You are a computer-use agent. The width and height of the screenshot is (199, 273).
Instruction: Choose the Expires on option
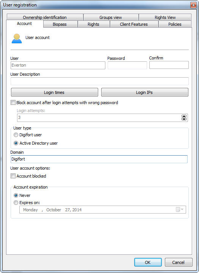pyautogui.click(x=16, y=203)
